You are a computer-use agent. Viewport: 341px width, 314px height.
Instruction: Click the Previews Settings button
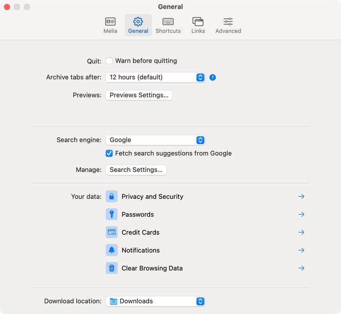[139, 95]
